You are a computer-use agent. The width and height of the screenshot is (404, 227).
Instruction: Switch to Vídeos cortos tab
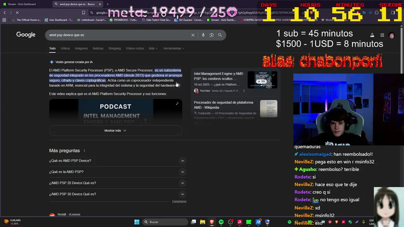[x=135, y=48]
